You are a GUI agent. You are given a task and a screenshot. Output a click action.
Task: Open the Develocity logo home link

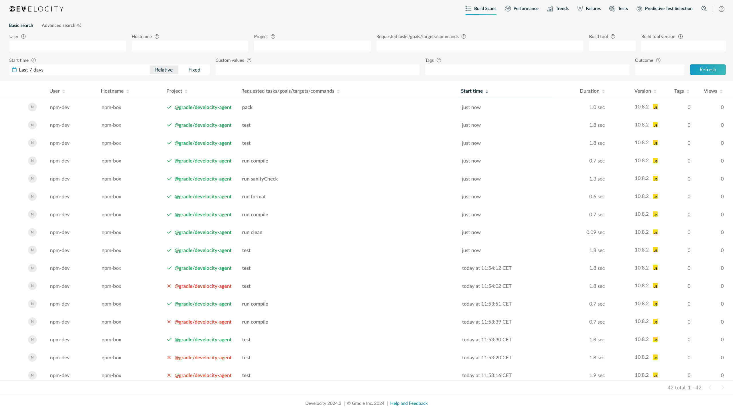tap(36, 9)
